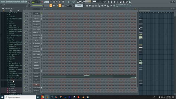The height and width of the screenshot is (99, 176).
Task: Select the 808 Snare channel button
Action: (x=36, y=68)
